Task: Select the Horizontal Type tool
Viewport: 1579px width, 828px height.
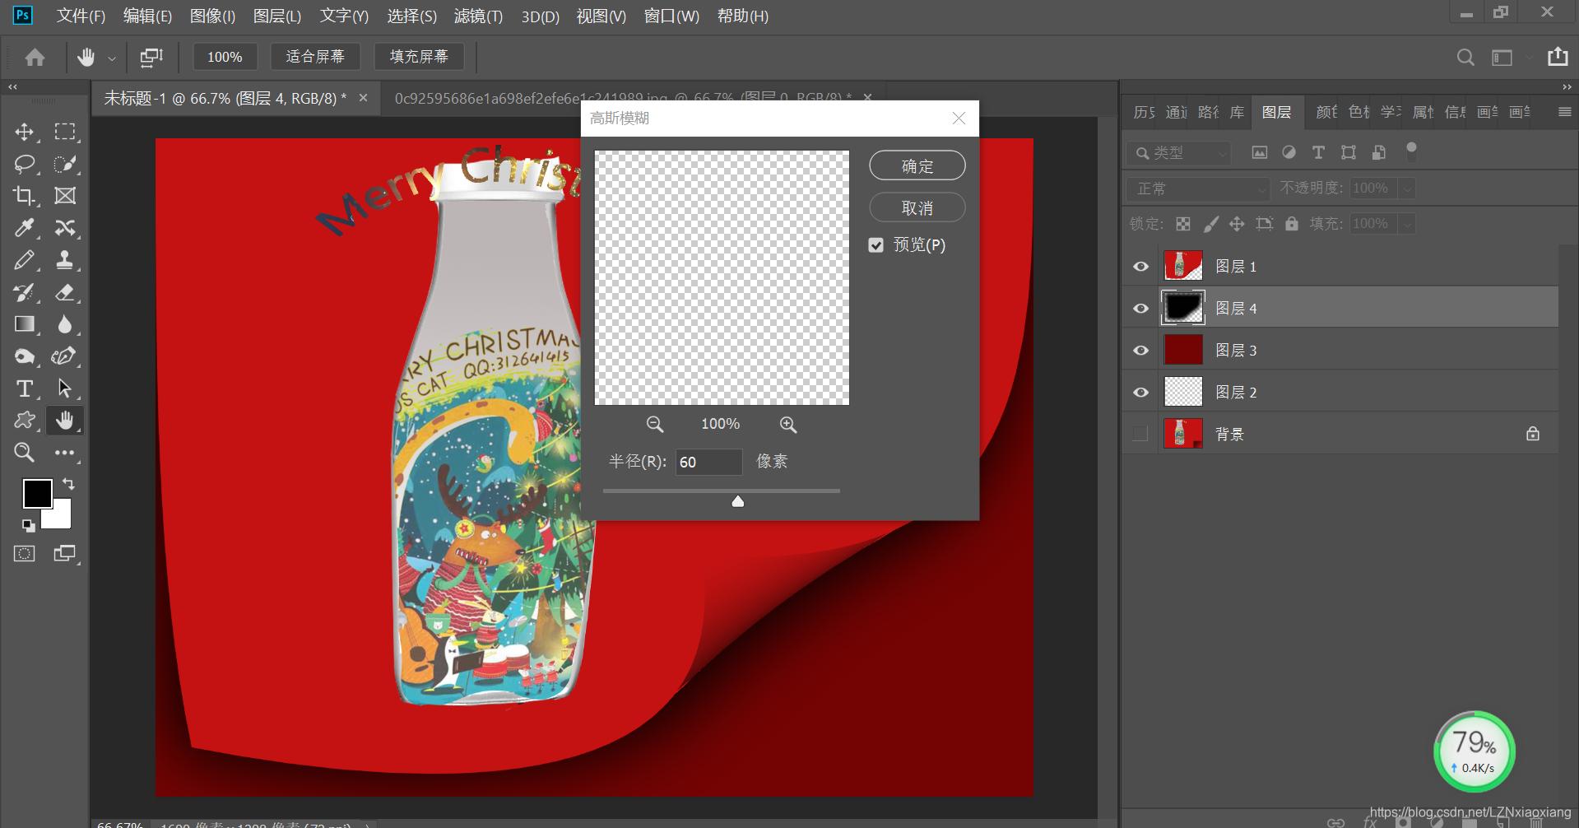Action: coord(24,388)
